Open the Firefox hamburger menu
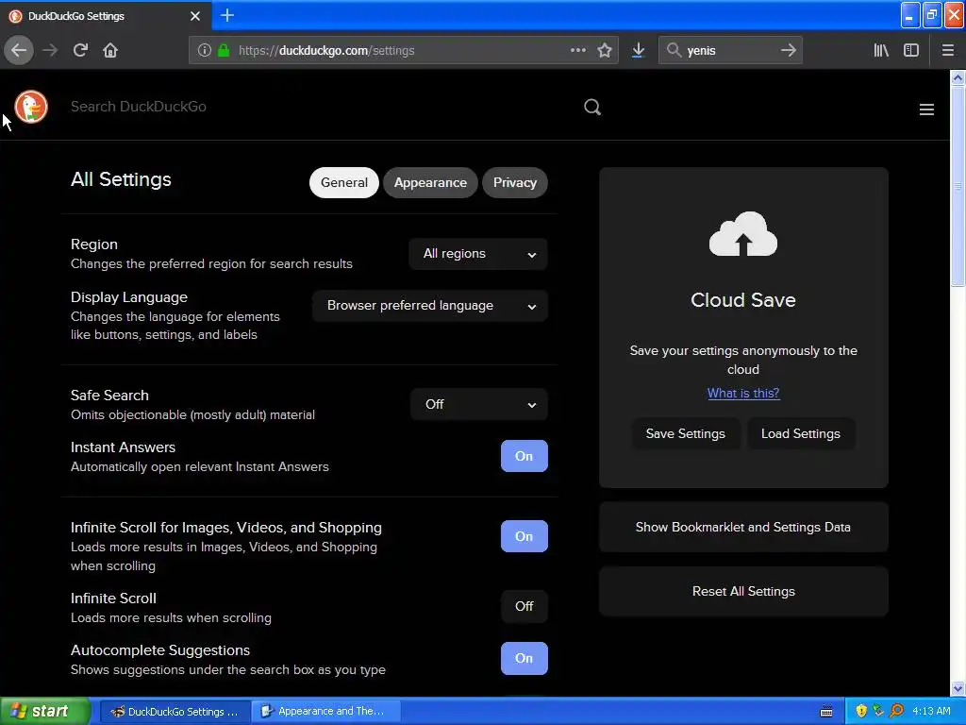The width and height of the screenshot is (966, 725). click(947, 50)
